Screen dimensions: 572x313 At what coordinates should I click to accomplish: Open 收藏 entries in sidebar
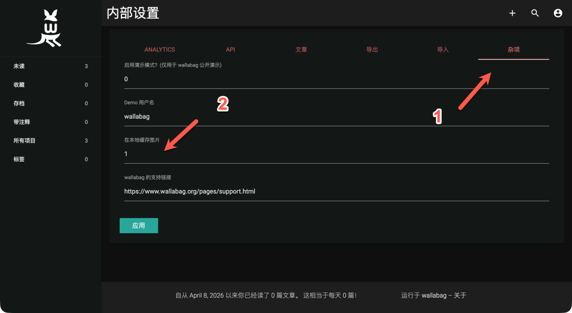tap(51, 85)
